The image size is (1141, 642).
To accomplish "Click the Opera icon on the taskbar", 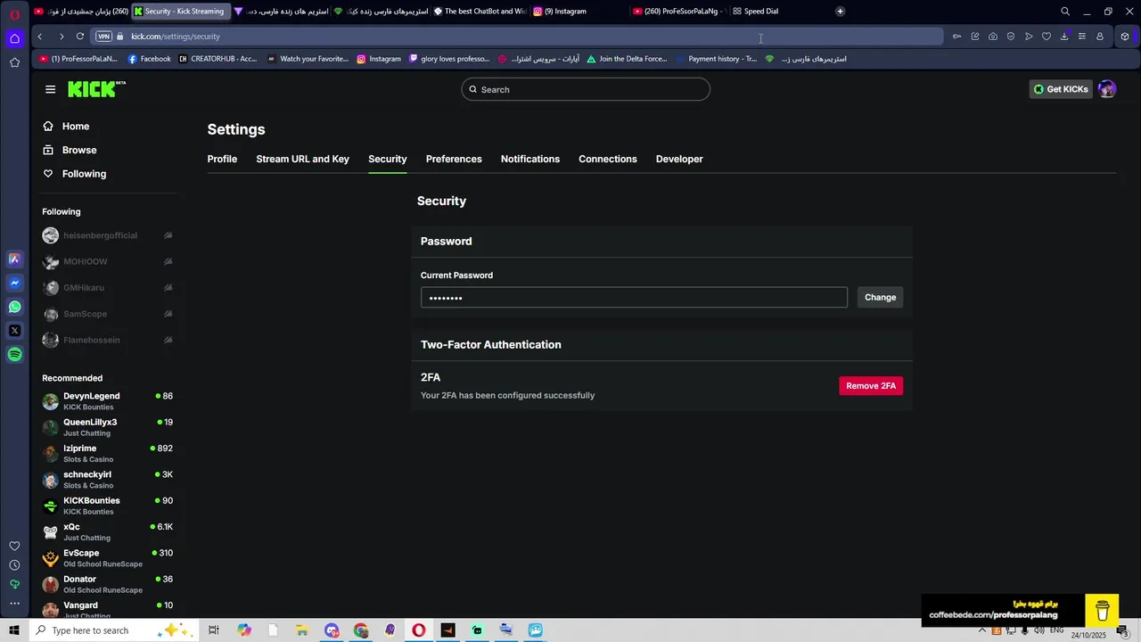I will tap(418, 630).
